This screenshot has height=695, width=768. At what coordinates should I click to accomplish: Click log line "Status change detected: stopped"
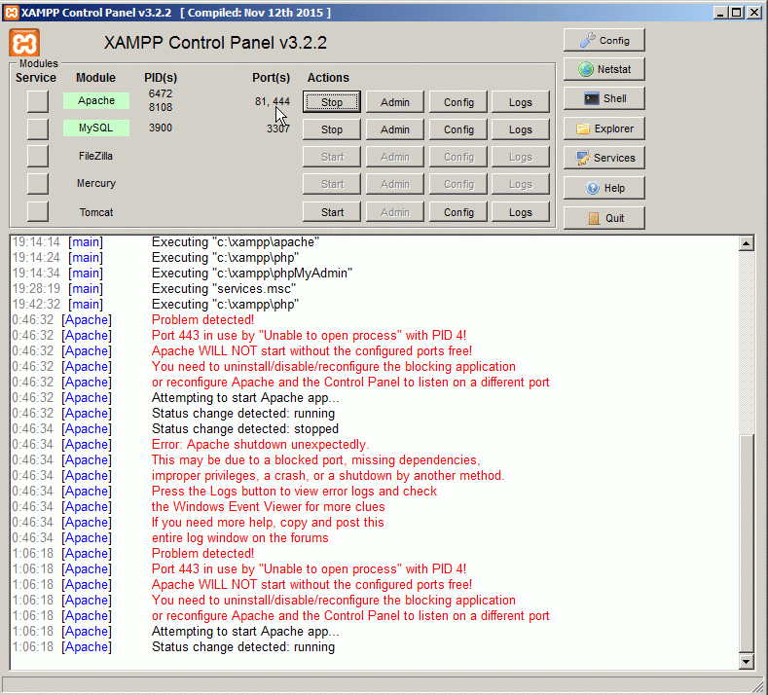coord(245,428)
